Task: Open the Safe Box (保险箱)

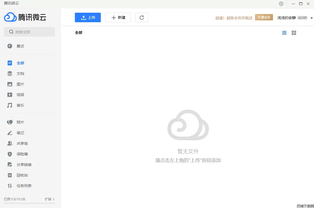Action: (22, 154)
